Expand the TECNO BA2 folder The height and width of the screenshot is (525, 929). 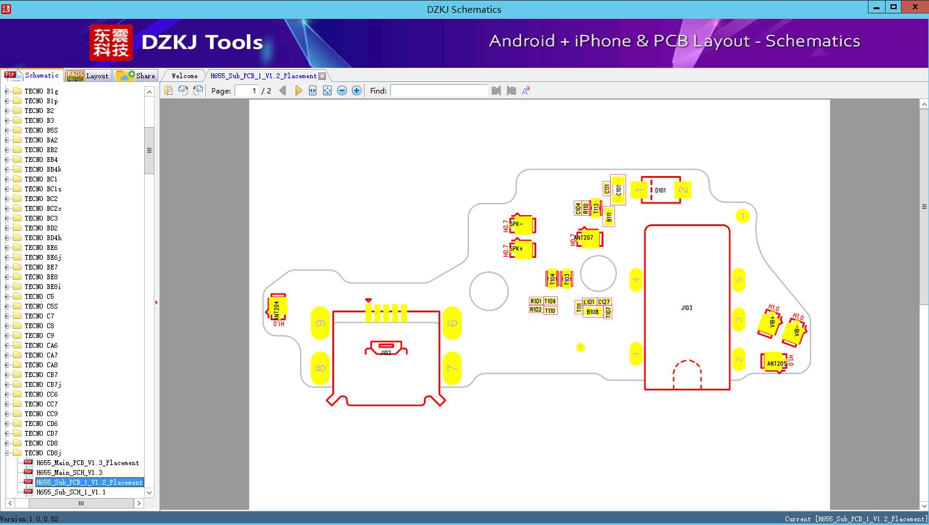coord(7,140)
